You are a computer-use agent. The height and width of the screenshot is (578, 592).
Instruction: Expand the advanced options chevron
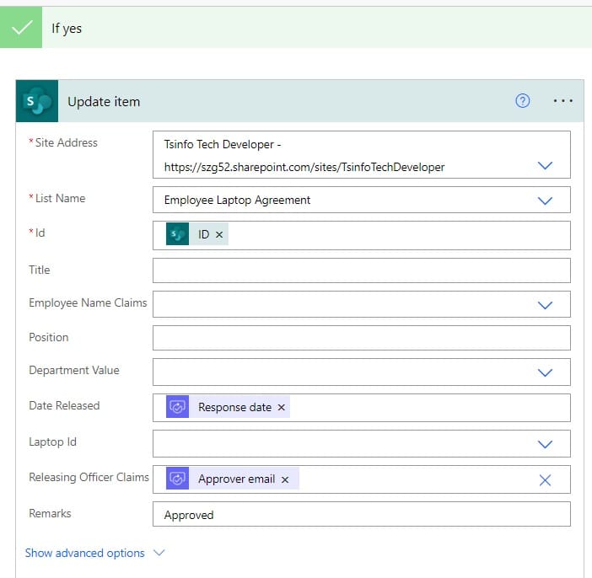[159, 553]
